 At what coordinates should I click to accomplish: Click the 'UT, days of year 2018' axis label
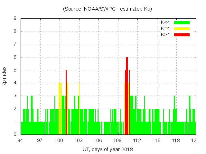tap(108, 149)
